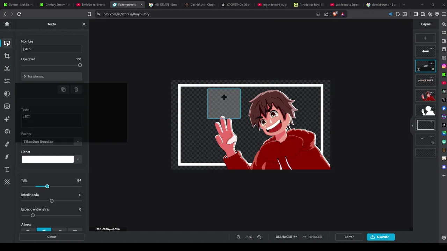Open the Element diagonal-stripes tool
The image size is (447, 251).
pyautogui.click(x=7, y=182)
